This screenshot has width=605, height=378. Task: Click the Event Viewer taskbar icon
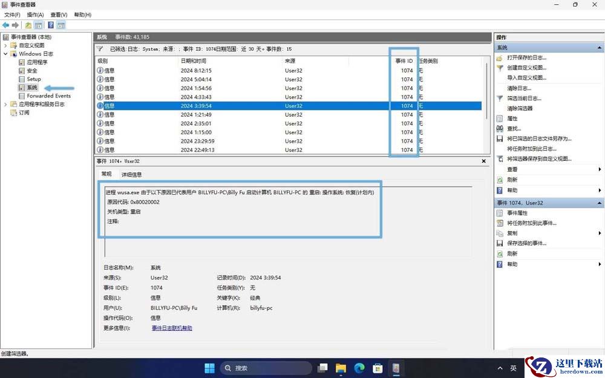[396, 368]
